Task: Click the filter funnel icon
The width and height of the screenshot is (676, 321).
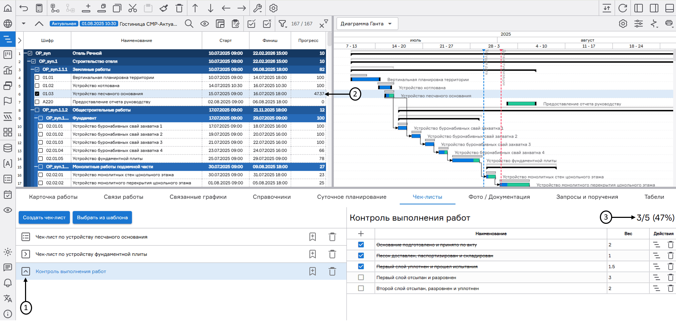Action: click(x=282, y=24)
